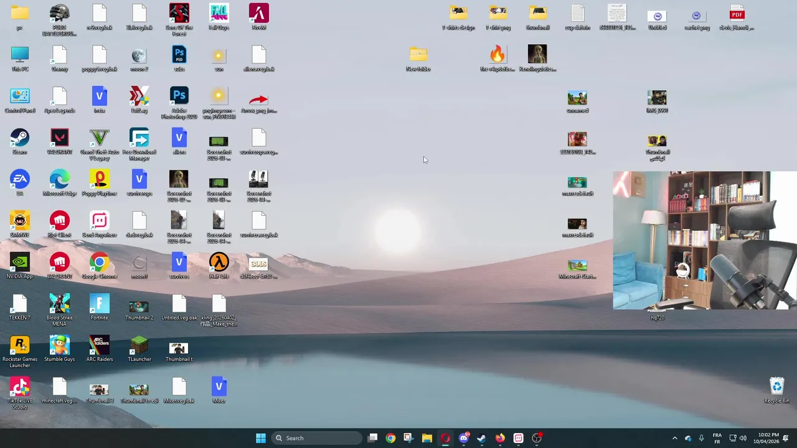Image resolution: width=797 pixels, height=448 pixels.
Task: Select the Send Anywhere desktop shortcut
Action: [99, 225]
